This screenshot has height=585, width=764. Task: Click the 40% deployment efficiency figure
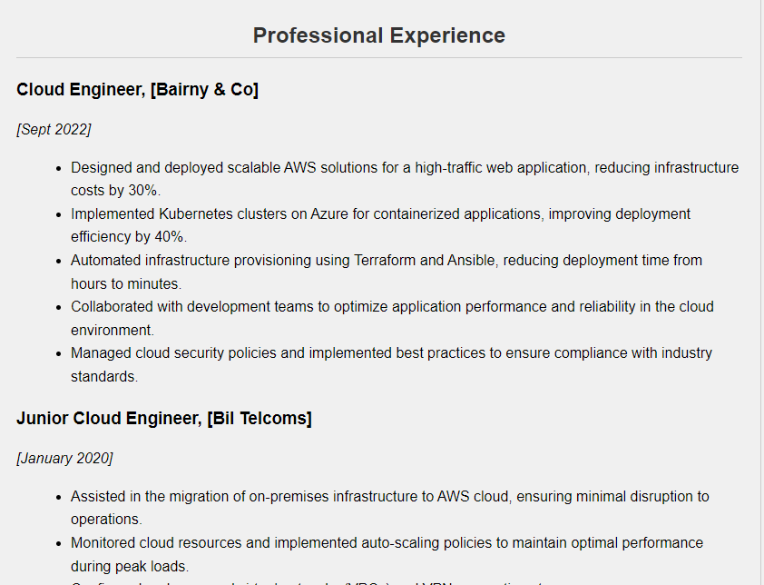[x=171, y=237]
